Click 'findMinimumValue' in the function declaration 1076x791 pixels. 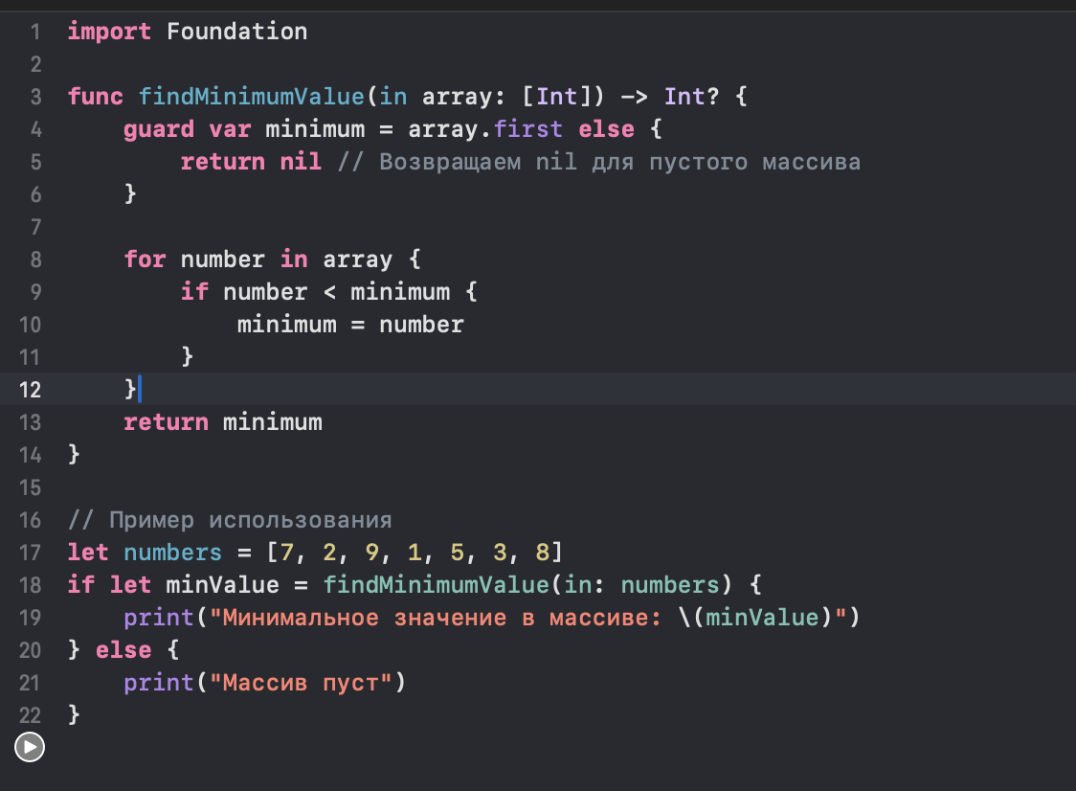[x=252, y=96]
